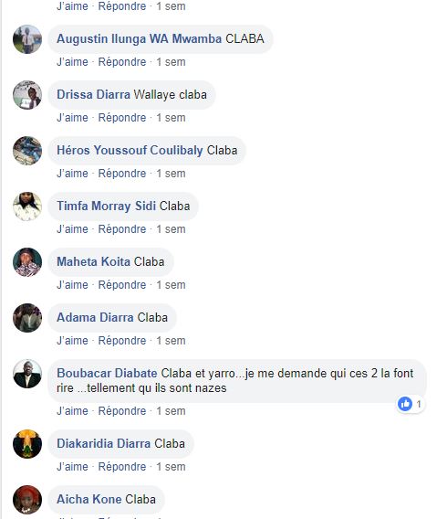Open Maheta Koita's profile picture

click(x=27, y=262)
